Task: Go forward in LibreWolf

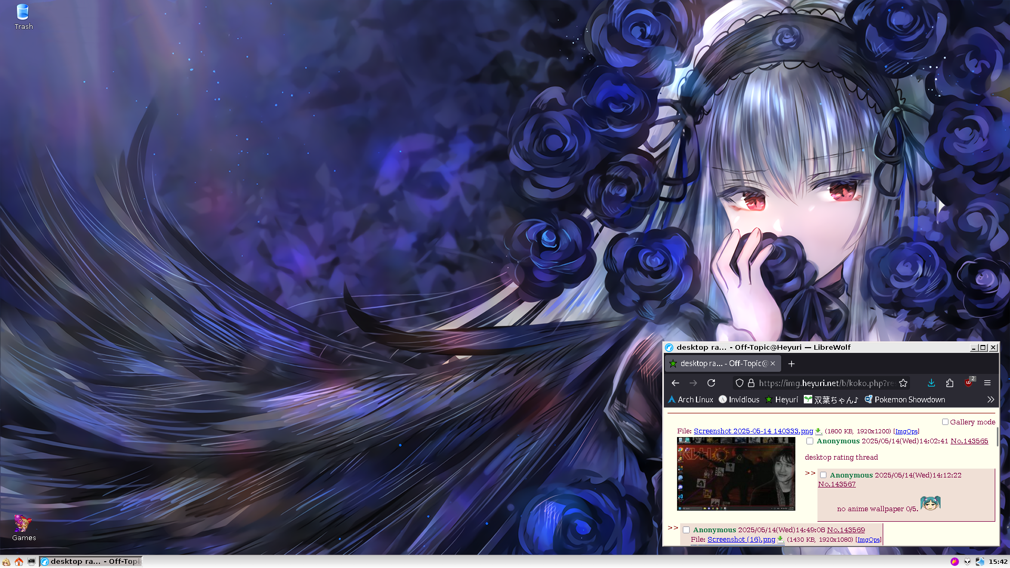Action: tap(693, 383)
